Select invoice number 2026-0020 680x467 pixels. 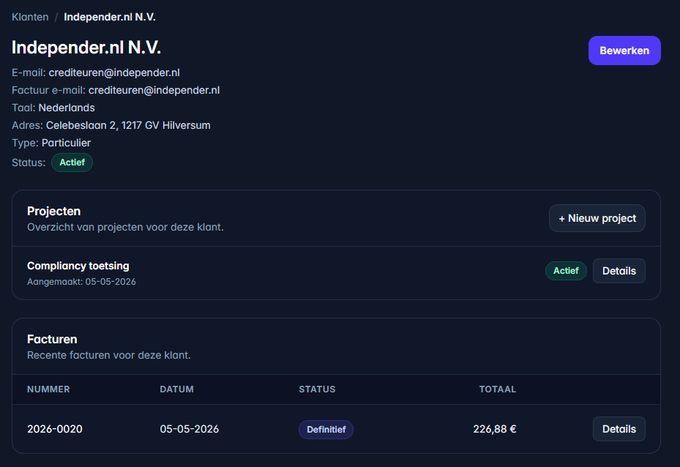pyautogui.click(x=55, y=429)
